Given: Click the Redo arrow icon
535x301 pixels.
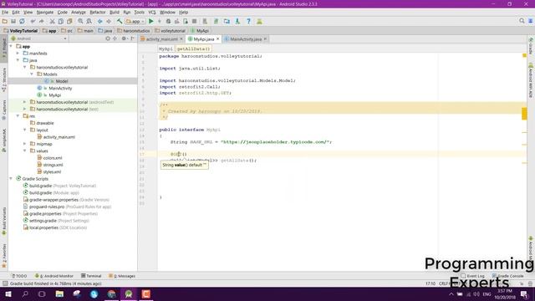Looking at the screenshot, I should (x=41, y=21).
